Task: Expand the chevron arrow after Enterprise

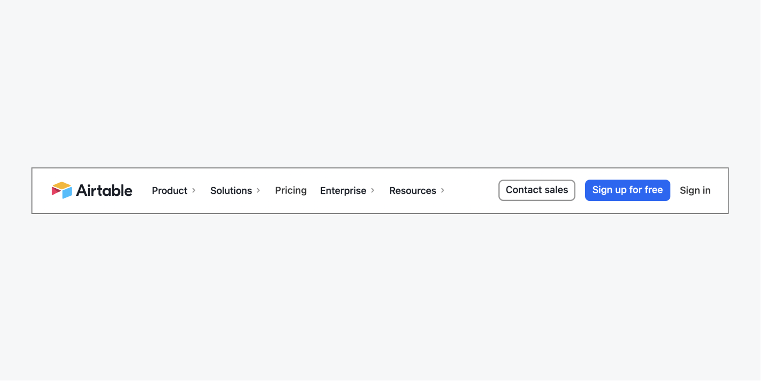Action: click(x=373, y=190)
